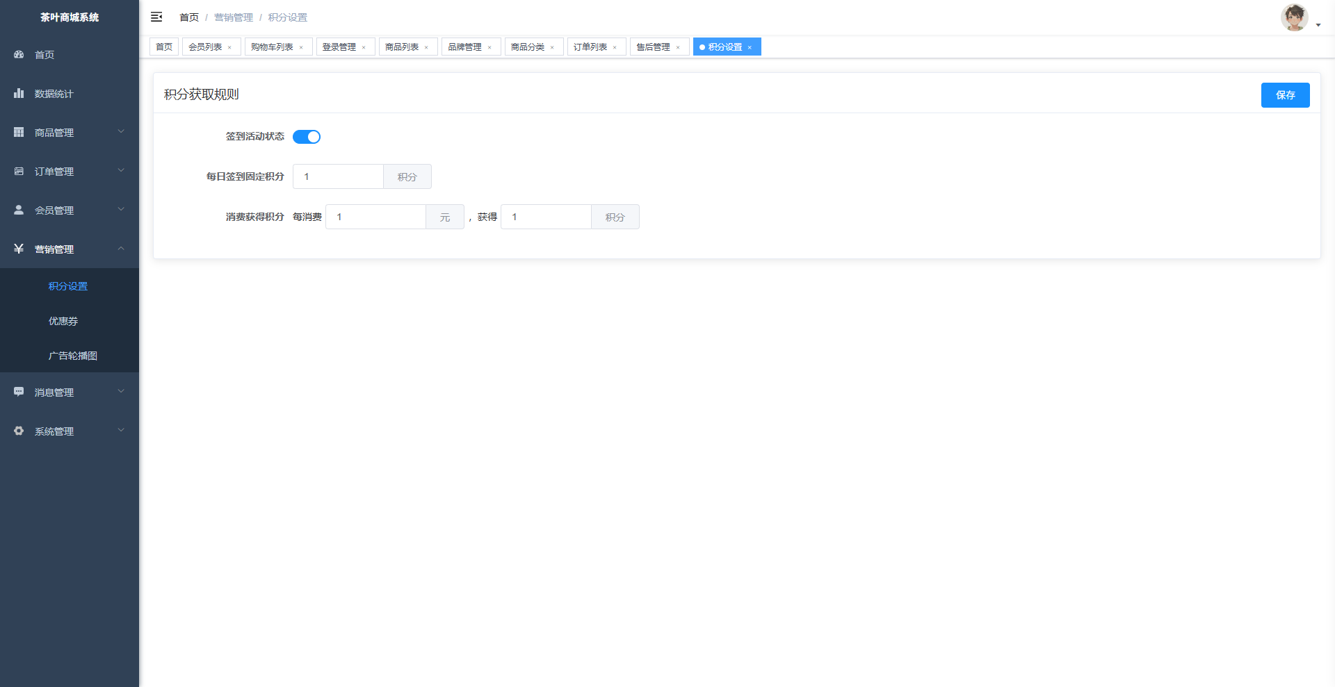Click the 商品管理 grid icon
This screenshot has height=687, width=1335.
pos(19,132)
